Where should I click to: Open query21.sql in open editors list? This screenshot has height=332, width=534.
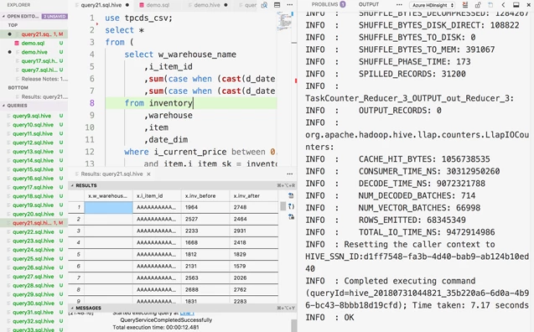pos(34,34)
